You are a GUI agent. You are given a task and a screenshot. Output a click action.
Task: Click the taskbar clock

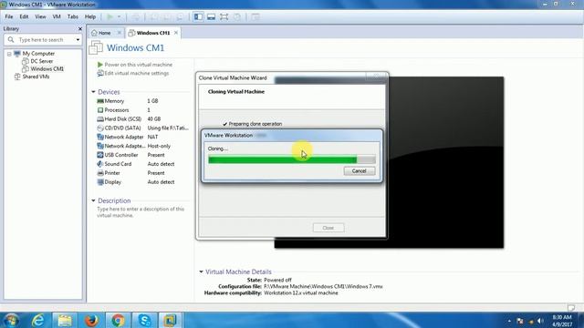tap(562, 321)
